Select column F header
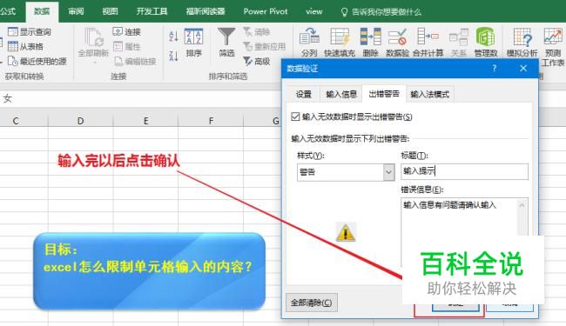Image resolution: width=566 pixels, height=326 pixels. pos(211,121)
